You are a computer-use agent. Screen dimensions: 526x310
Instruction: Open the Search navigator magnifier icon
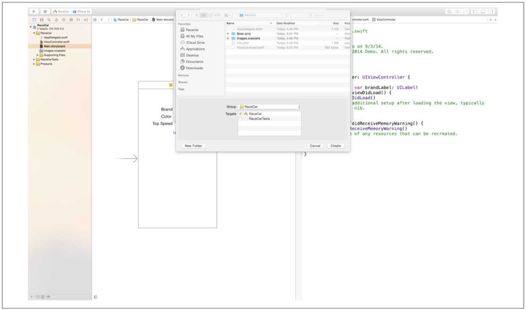tap(49, 19)
